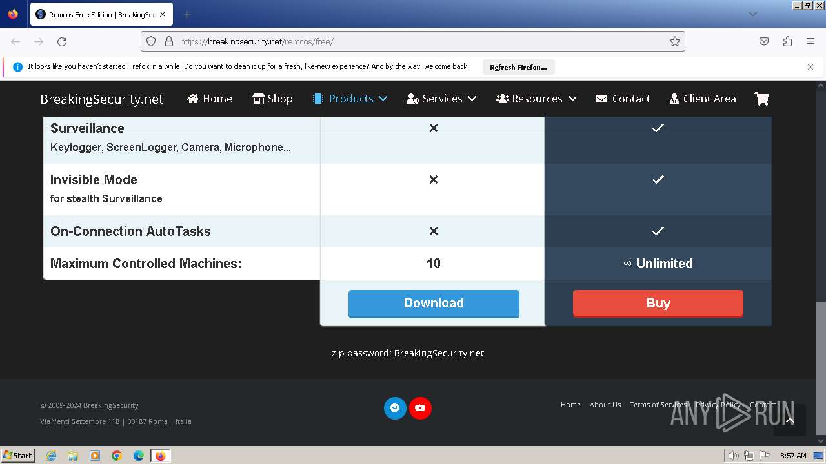The image size is (826, 464).
Task: Click the Firefox taskbar button
Action: [160, 456]
